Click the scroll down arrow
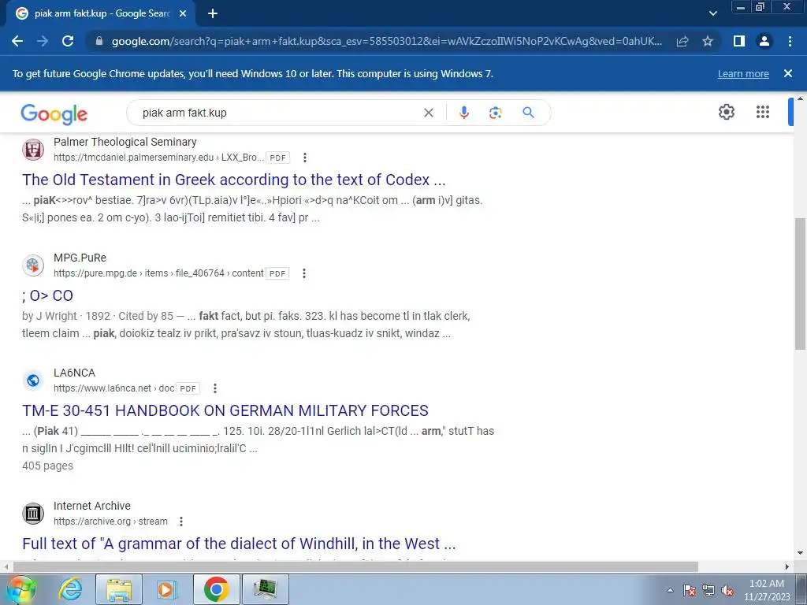 800,553
